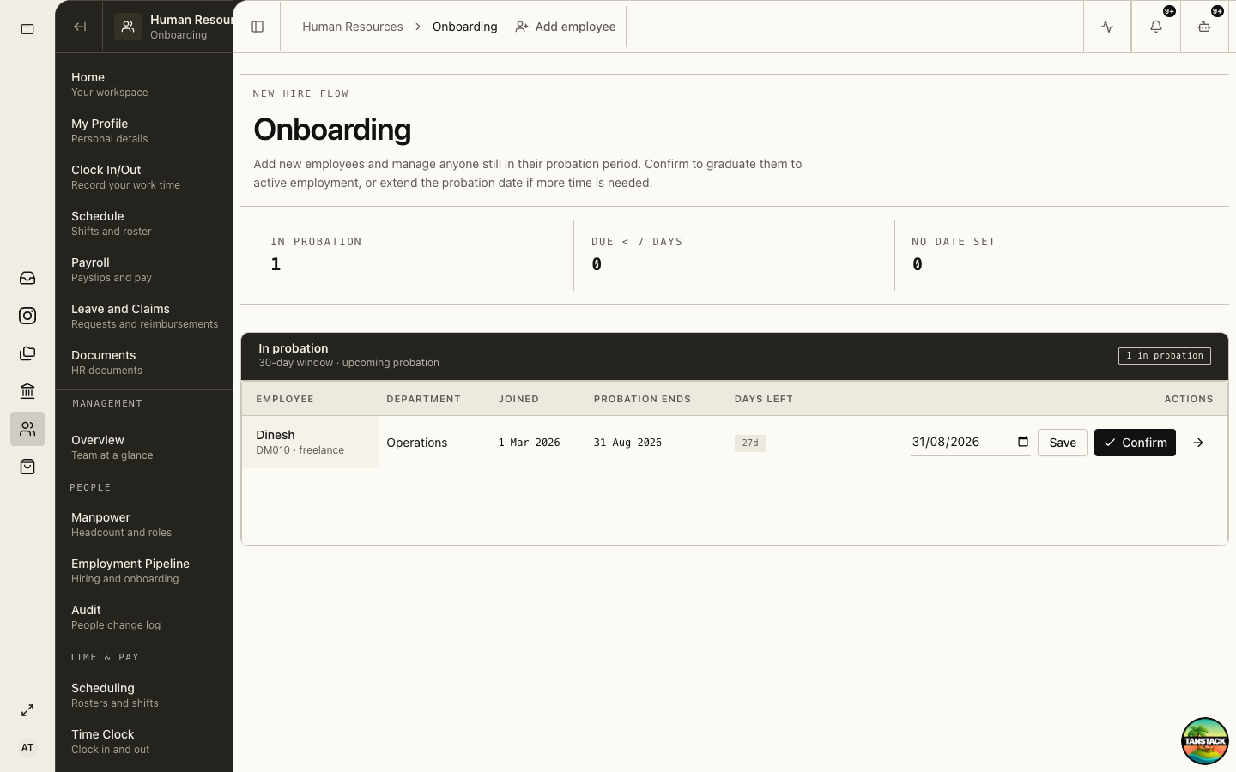Screen dimensions: 1236x772
Task: Open the shopping bag icon in rail
Action: tap(27, 467)
